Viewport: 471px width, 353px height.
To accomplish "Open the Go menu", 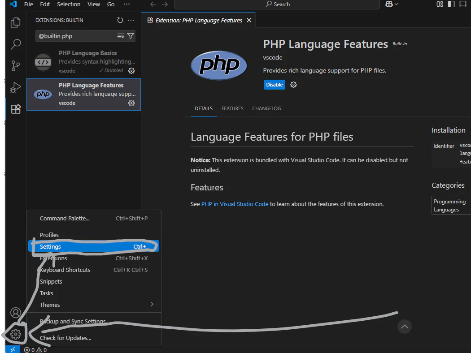I will pos(111,4).
